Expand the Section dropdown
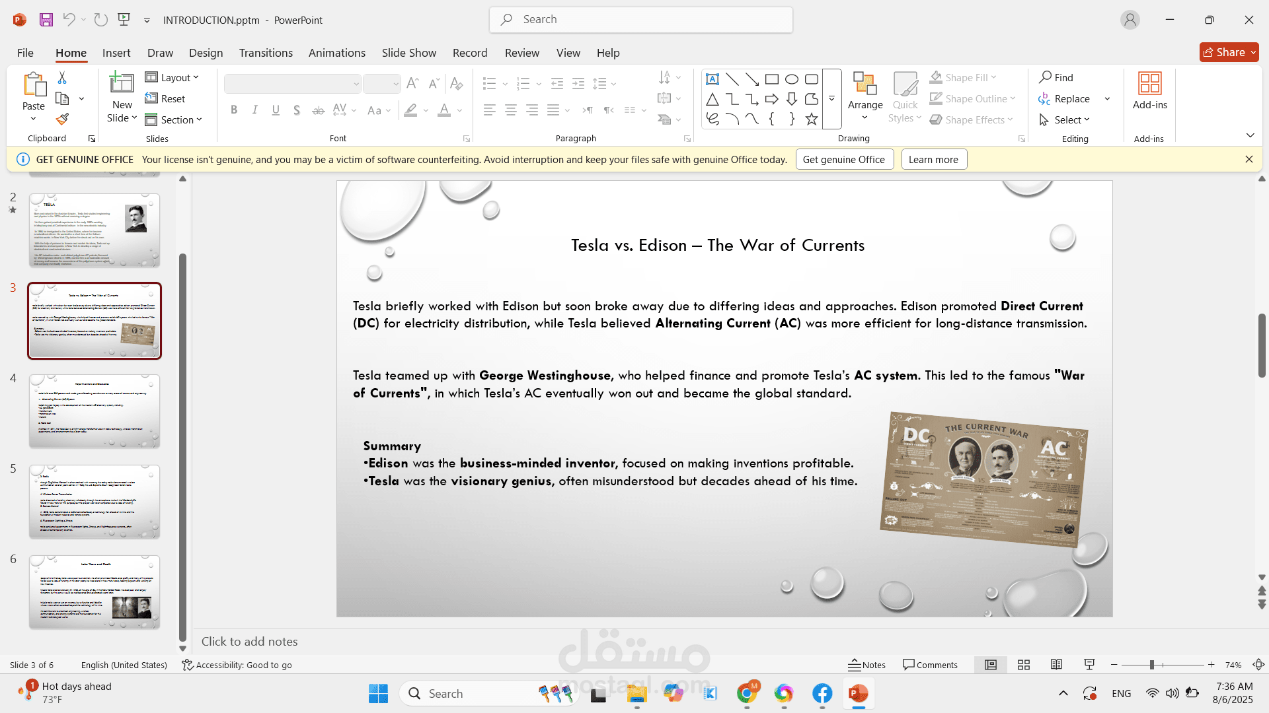 (x=173, y=119)
